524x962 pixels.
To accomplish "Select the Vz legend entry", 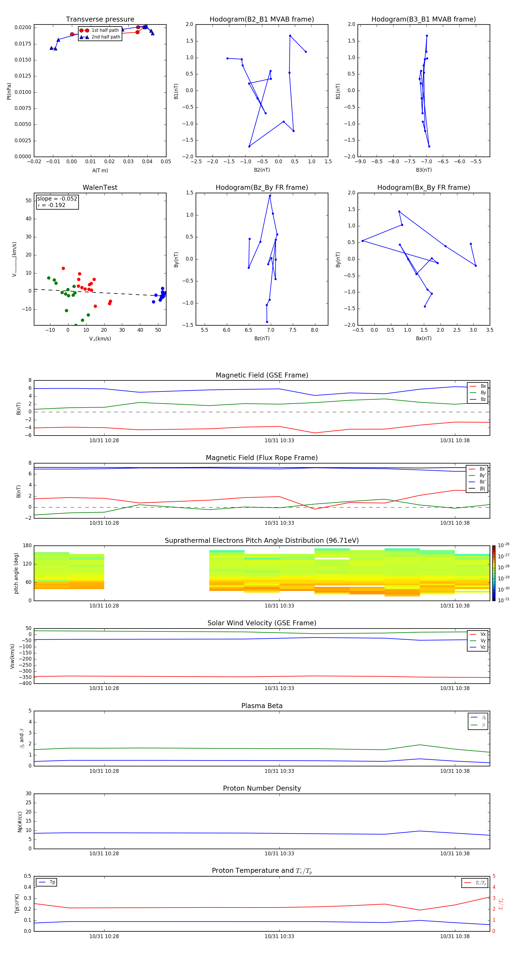I will click(478, 647).
